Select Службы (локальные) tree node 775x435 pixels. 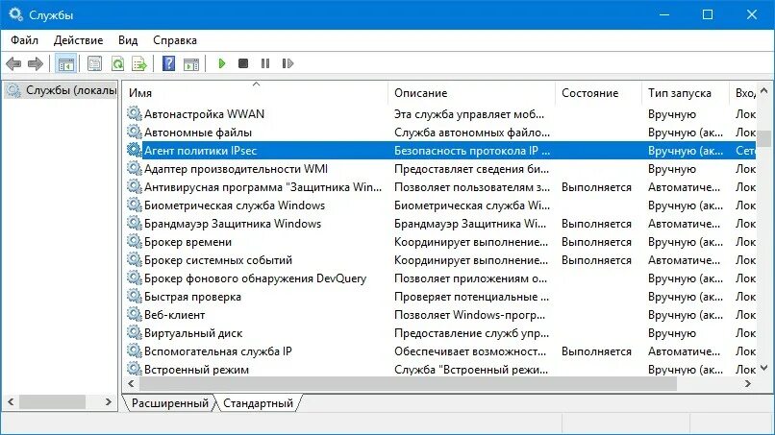62,90
